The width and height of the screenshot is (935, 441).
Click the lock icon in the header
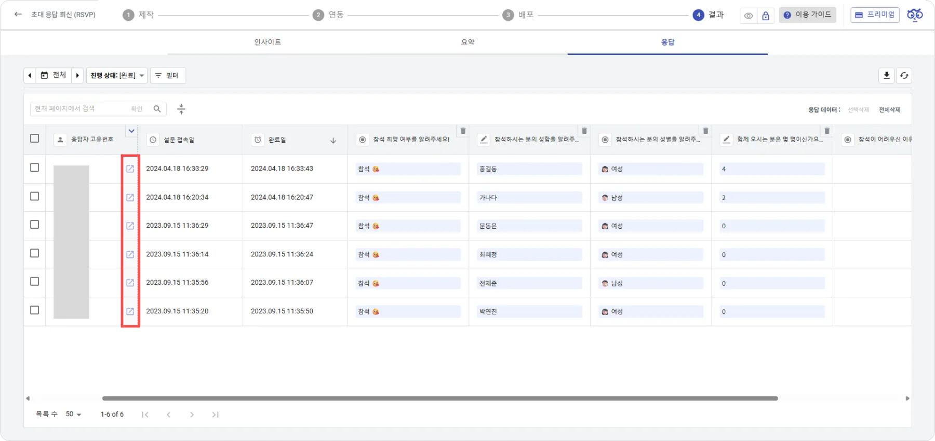tap(766, 16)
